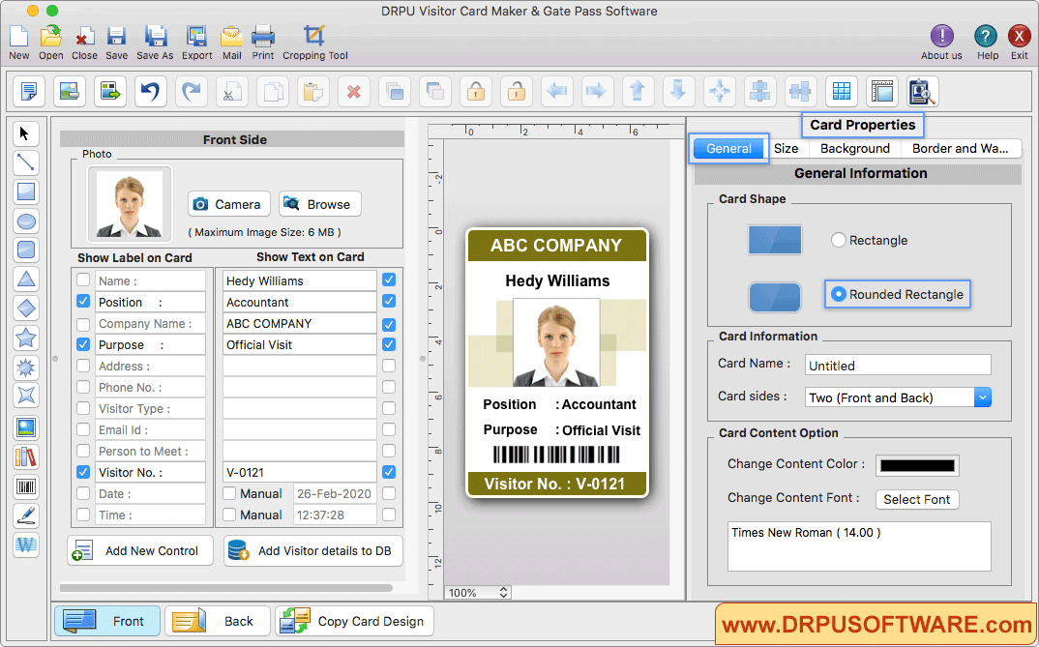Click the Copy Card Design button

pos(354,621)
